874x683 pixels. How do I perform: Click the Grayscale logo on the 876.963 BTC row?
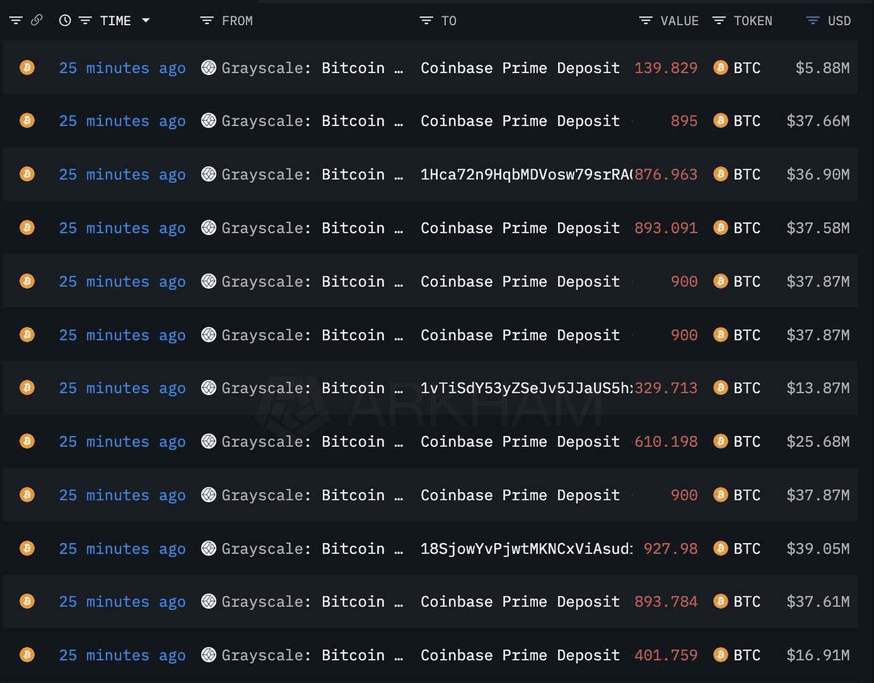click(x=209, y=174)
